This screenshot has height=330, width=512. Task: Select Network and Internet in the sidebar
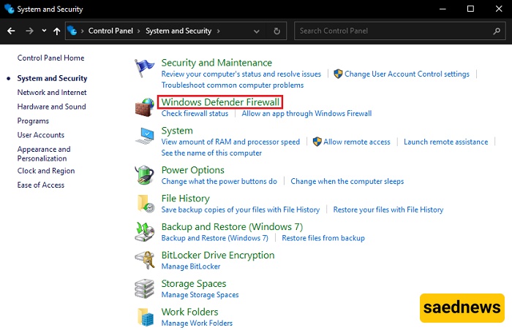pos(52,92)
